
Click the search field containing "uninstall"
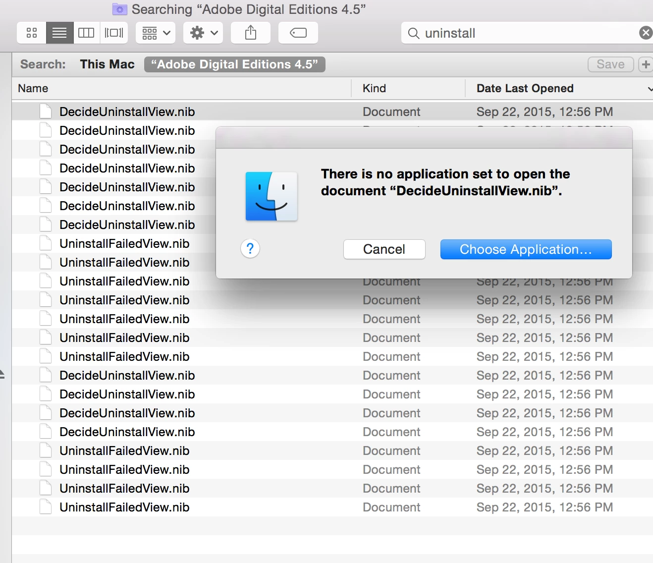tap(526, 33)
